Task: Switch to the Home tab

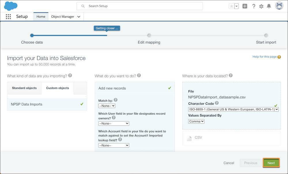Action: (x=41, y=17)
